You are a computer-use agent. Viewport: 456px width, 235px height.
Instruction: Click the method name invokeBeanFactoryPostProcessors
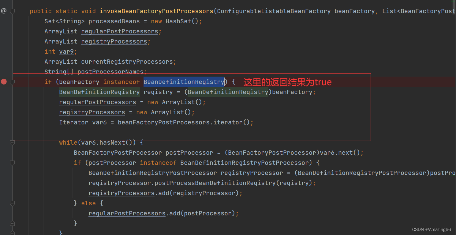(x=156, y=11)
